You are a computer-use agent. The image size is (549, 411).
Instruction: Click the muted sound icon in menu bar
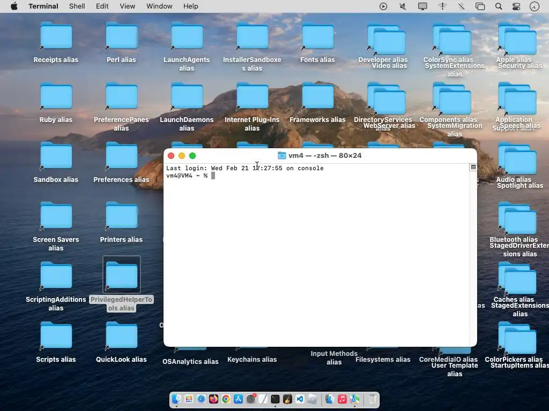click(x=403, y=6)
